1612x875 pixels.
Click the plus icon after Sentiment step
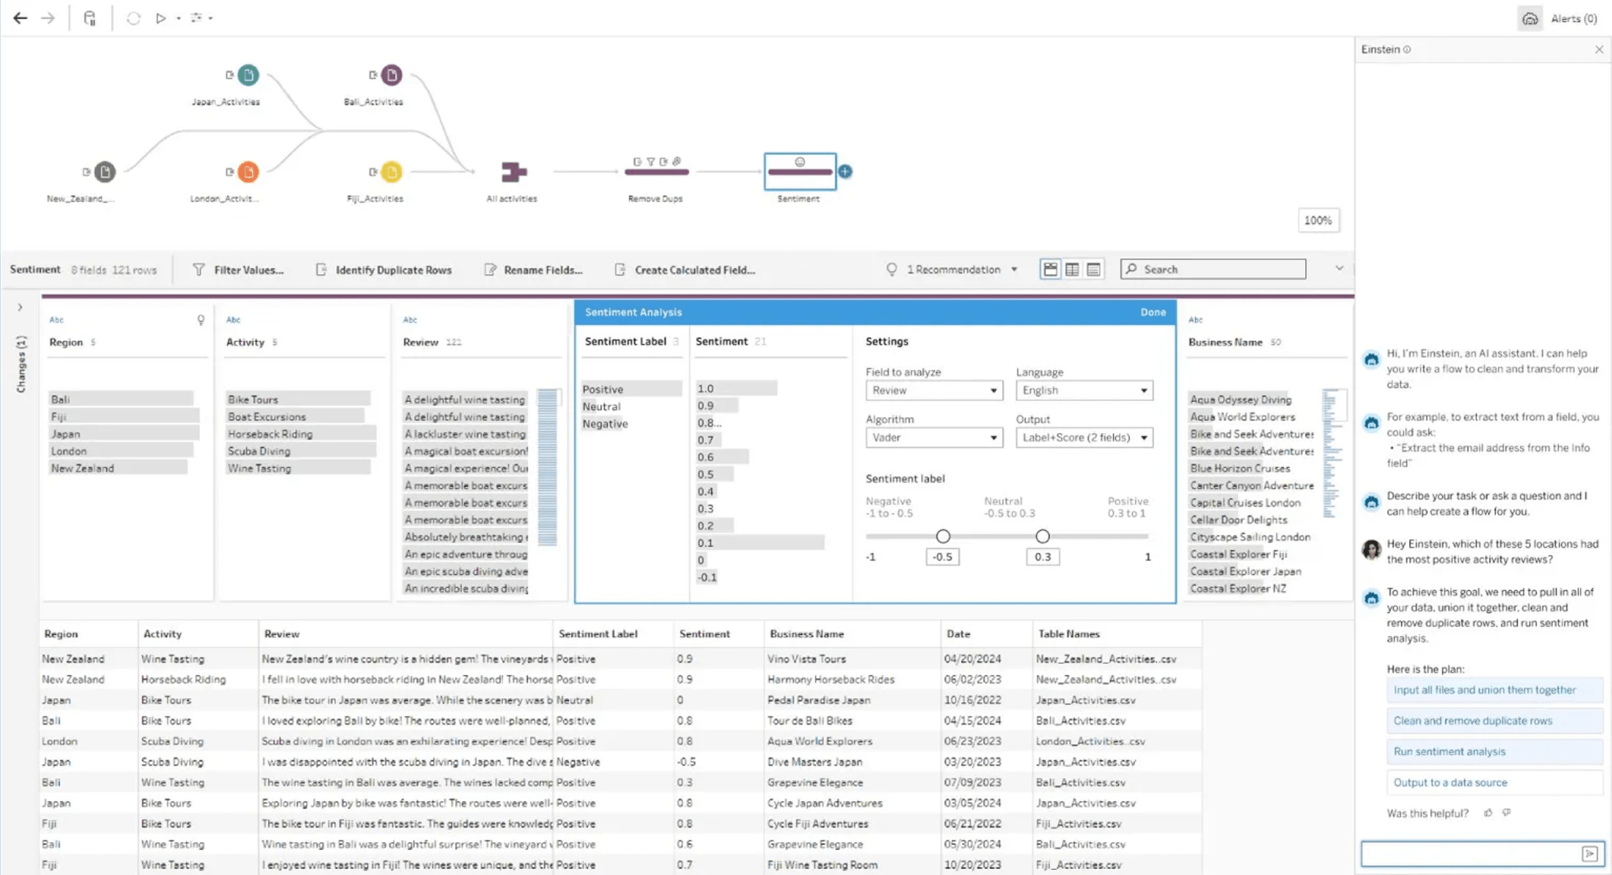pos(845,172)
